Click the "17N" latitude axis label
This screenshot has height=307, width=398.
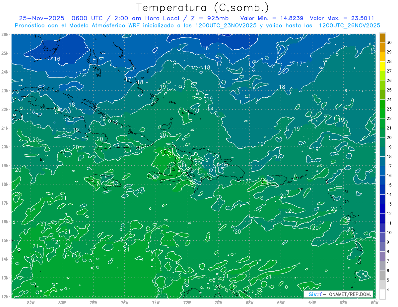click(x=5, y=203)
